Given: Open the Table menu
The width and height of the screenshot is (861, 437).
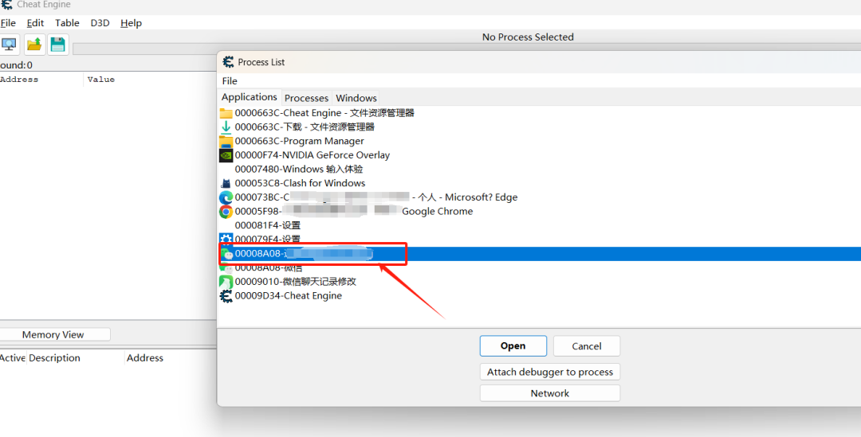Looking at the screenshot, I should tap(67, 23).
